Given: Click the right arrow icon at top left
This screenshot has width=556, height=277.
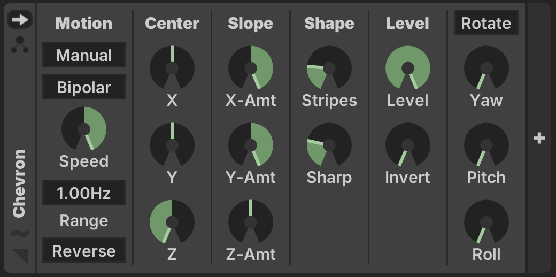Looking at the screenshot, I should click(20, 19).
